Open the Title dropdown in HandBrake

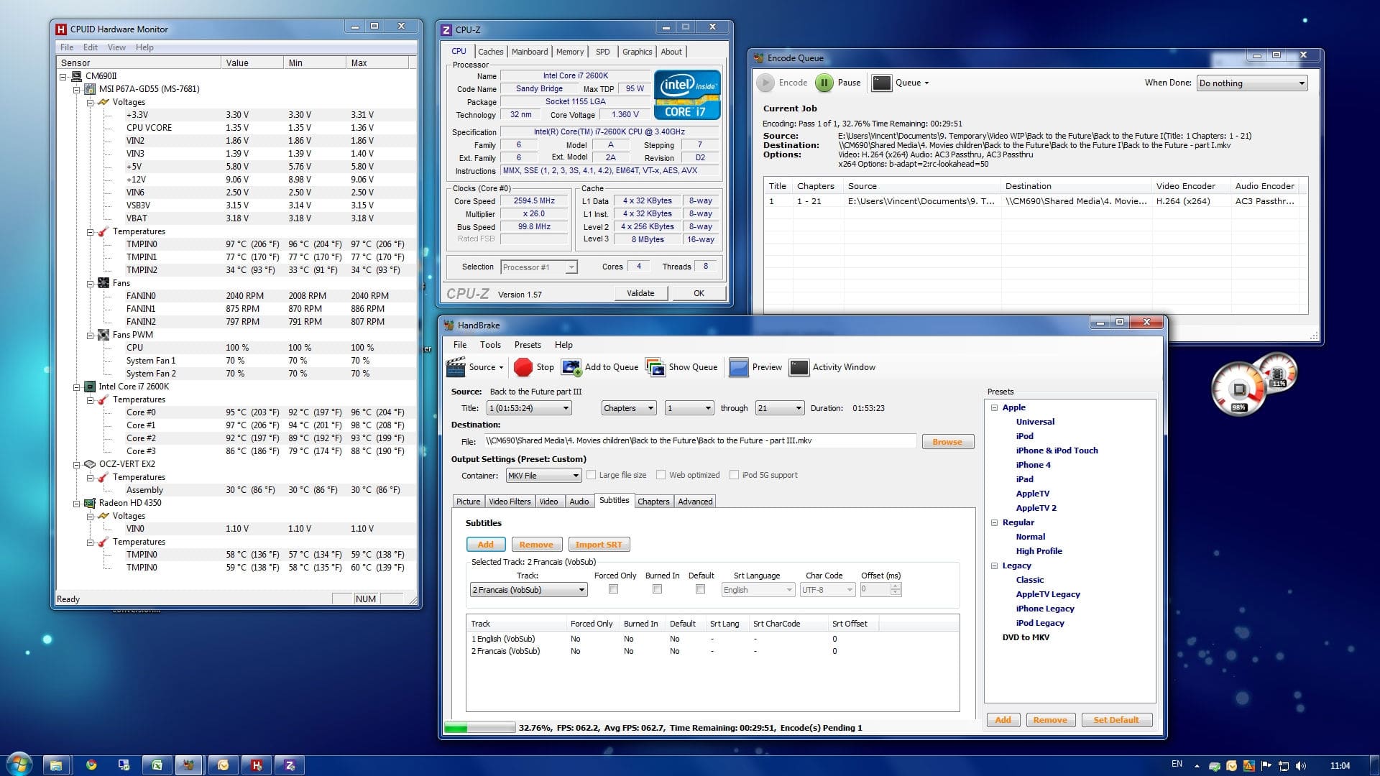click(x=530, y=408)
